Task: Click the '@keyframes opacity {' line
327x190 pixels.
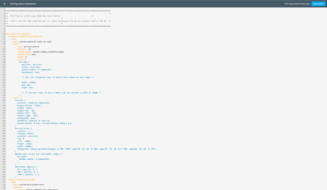Action: click(26, 167)
